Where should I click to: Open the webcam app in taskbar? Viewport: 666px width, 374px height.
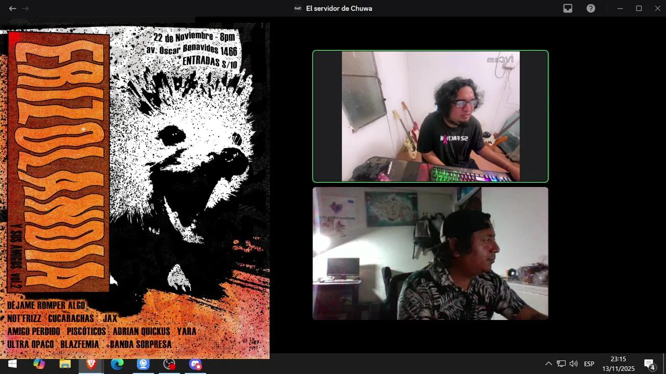143,364
